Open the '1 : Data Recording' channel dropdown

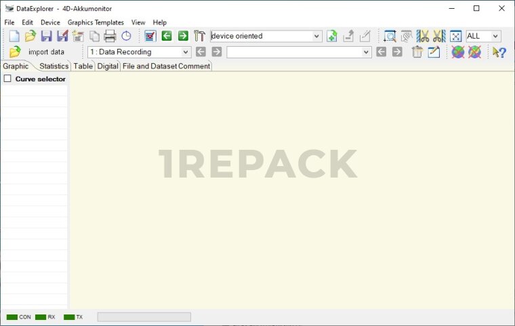point(186,52)
